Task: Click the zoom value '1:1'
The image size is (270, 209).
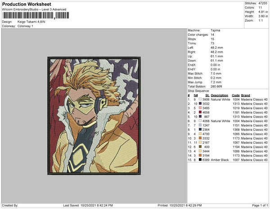Action: tap(261, 21)
